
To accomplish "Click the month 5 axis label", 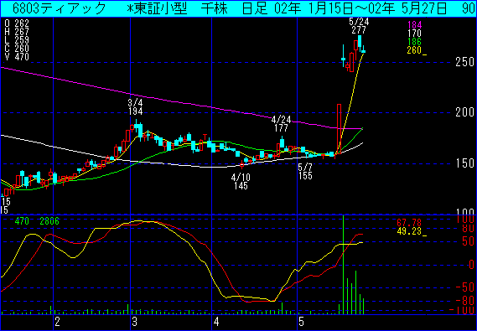I will click(301, 322).
